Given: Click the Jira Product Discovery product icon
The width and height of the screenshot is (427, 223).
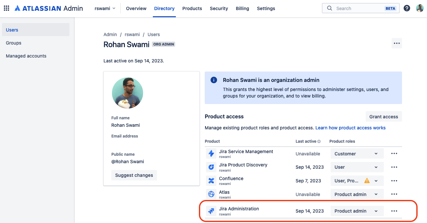Looking at the screenshot, I should click(x=211, y=167).
